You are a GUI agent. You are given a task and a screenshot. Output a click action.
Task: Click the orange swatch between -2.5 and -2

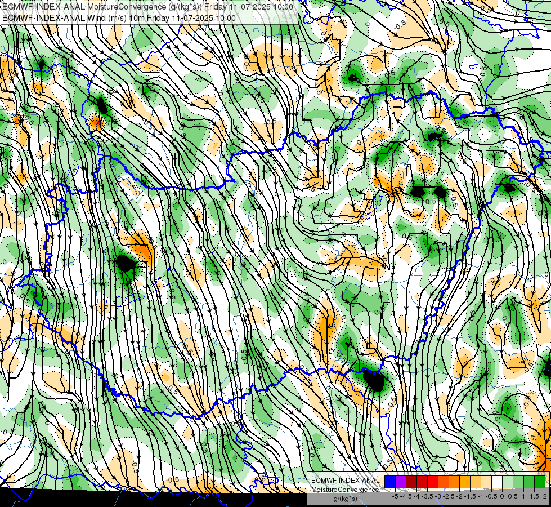454,482
